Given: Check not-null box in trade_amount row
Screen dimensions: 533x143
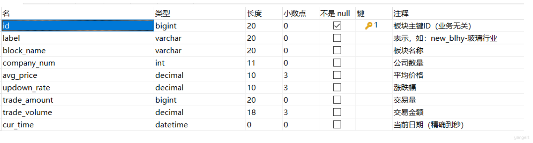Looking at the screenshot, I should pyautogui.click(x=337, y=100).
